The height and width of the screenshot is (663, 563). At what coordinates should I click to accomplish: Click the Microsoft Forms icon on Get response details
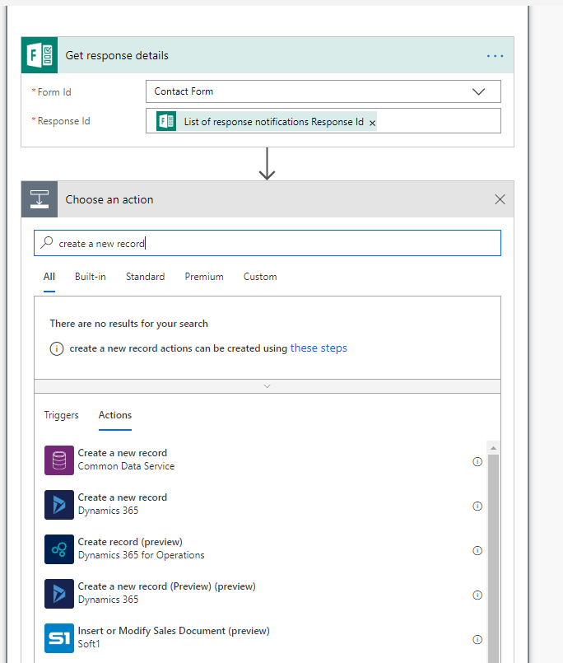(40, 55)
